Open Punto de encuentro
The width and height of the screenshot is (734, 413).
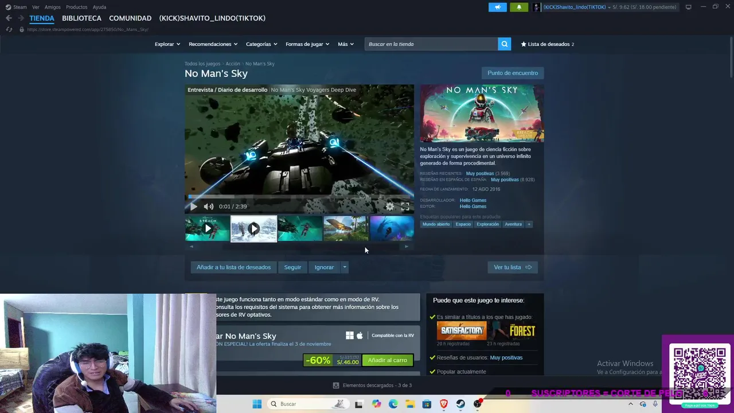point(513,73)
